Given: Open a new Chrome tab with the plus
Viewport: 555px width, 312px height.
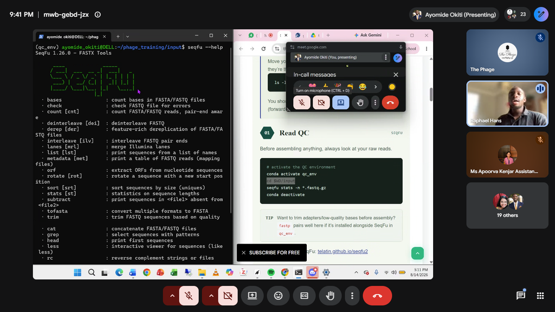Looking at the screenshot, I should (x=328, y=35).
